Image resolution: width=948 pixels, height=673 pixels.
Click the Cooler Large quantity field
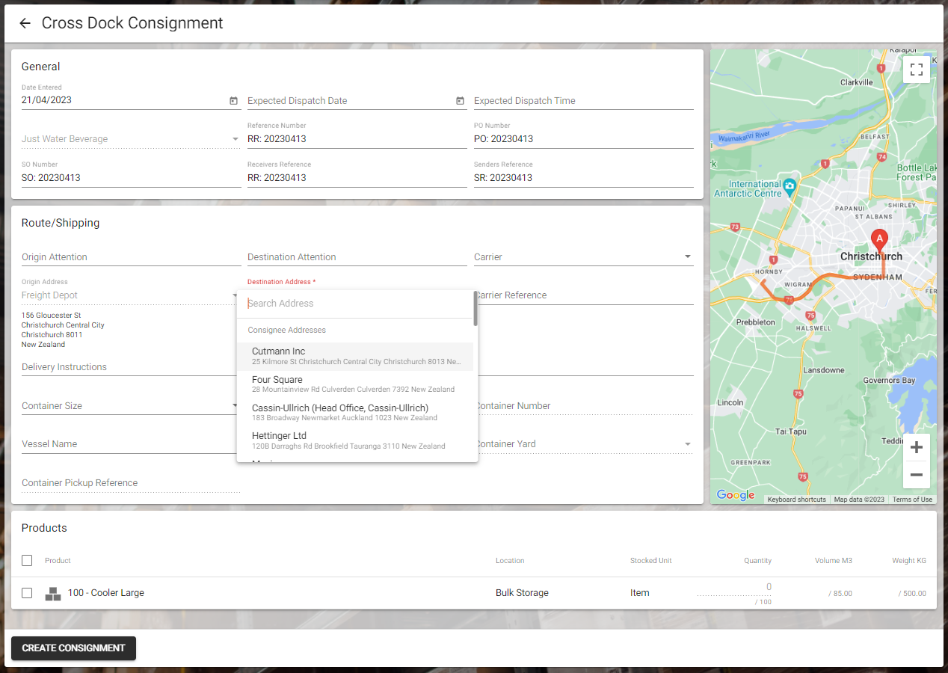(x=734, y=588)
